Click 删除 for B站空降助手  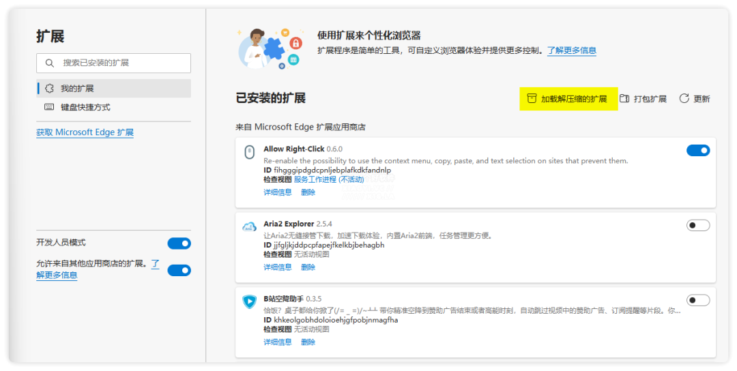[308, 342]
